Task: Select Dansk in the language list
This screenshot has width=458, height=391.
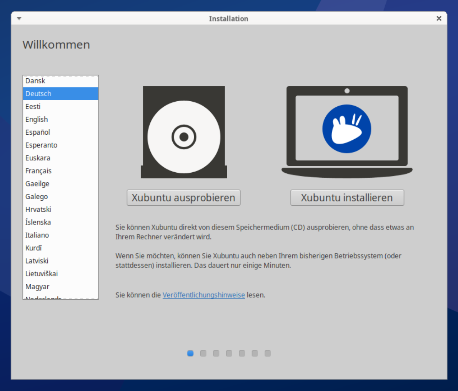Action: (35, 81)
